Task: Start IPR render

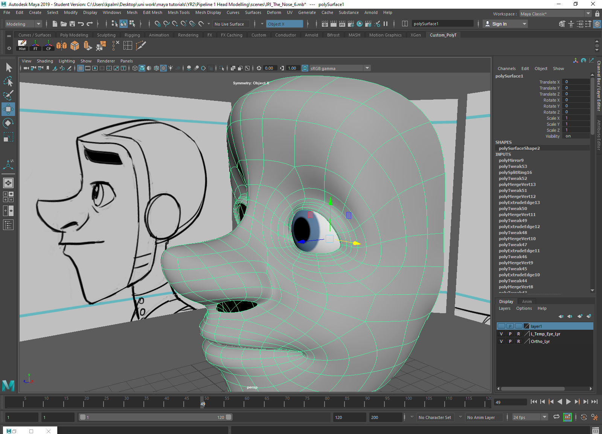Action: (342, 24)
